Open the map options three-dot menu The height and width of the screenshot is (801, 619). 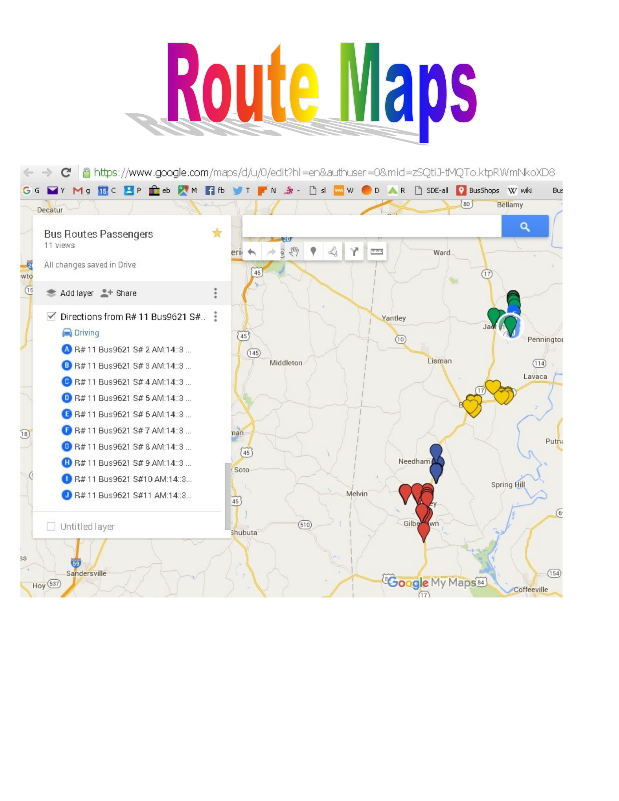(x=216, y=293)
